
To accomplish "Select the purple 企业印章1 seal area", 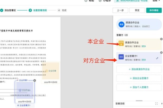I will tap(25, 90).
